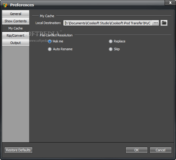This screenshot has width=176, height=160.
Task: Switch to the Output tab
Action: pyautogui.click(x=16, y=43)
